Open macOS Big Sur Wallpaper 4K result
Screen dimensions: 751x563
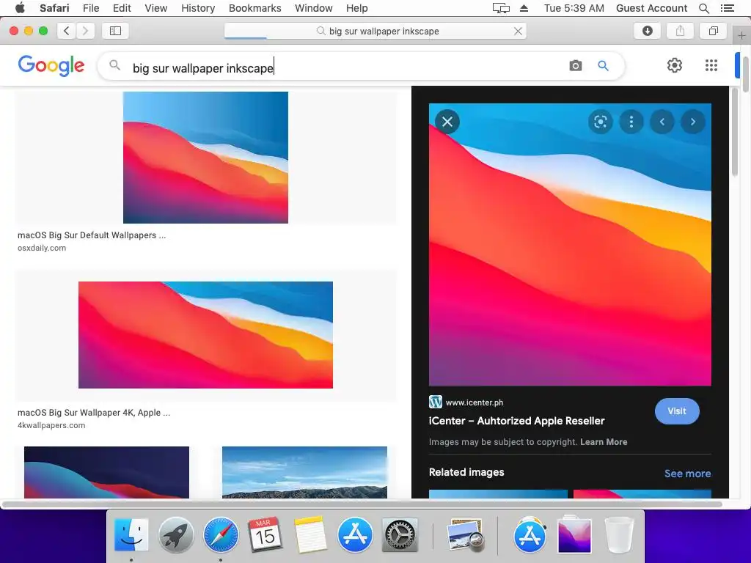click(93, 412)
